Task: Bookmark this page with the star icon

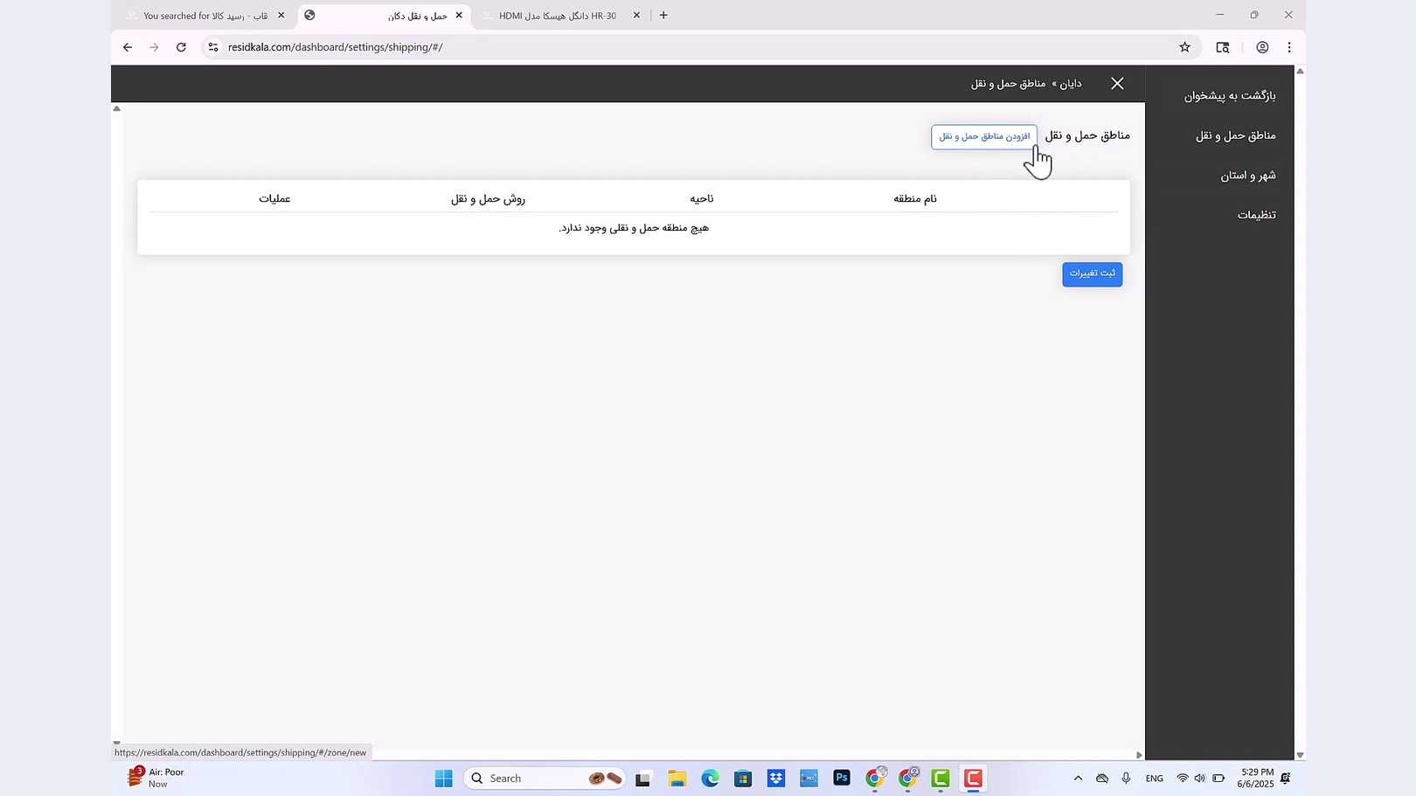Action: (x=1184, y=47)
